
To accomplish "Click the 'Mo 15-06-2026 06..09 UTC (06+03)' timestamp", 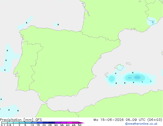I will click(128, 120).
